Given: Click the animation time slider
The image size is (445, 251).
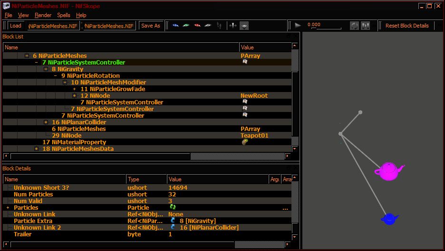Looking at the screenshot, I should 326,28.
